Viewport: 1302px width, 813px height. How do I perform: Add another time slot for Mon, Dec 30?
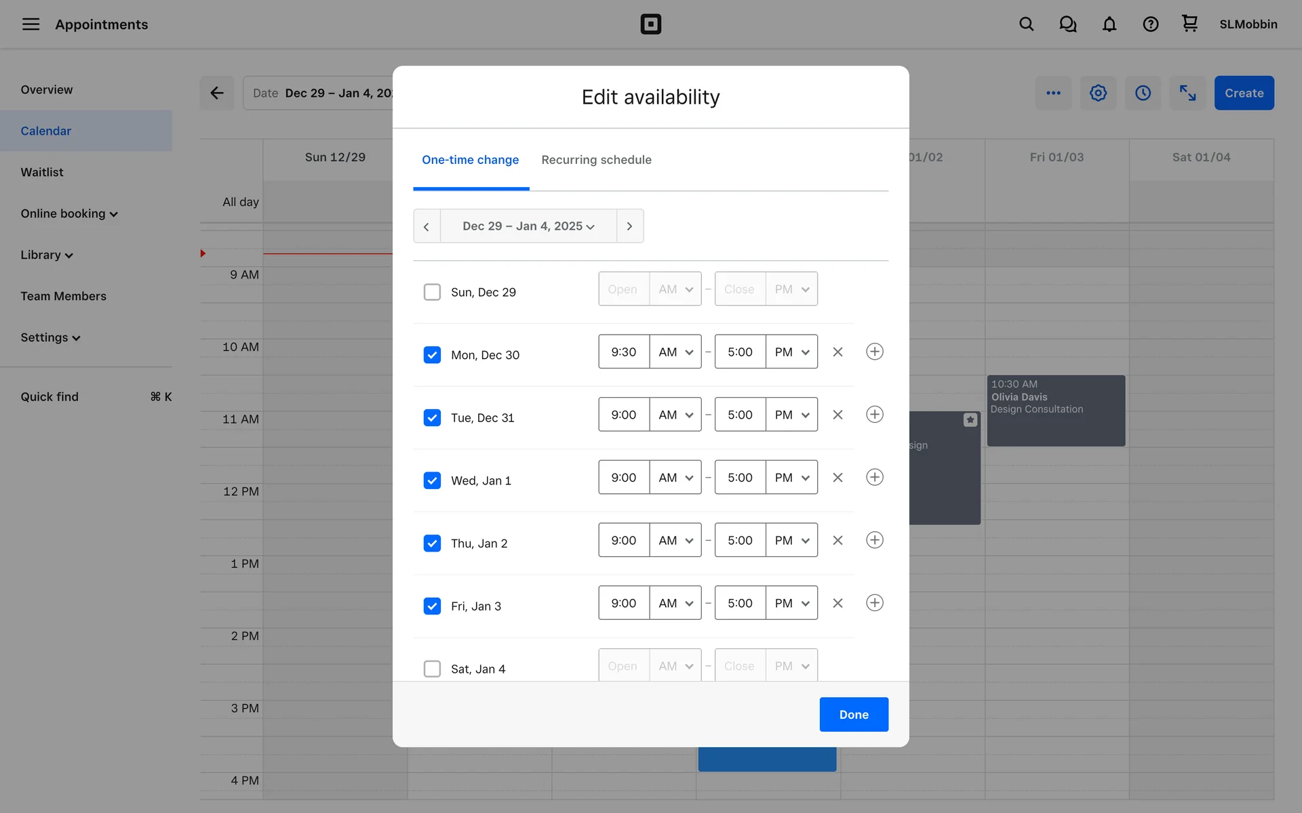click(874, 352)
